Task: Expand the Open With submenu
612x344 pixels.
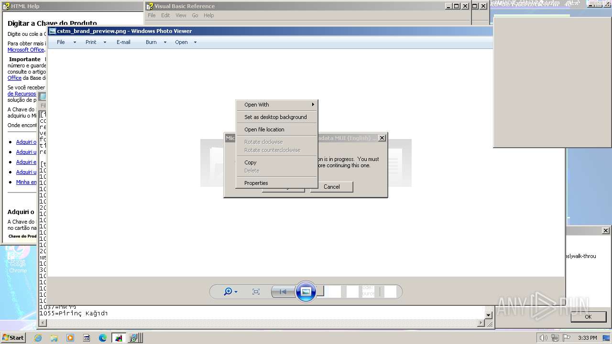Action: click(x=277, y=105)
